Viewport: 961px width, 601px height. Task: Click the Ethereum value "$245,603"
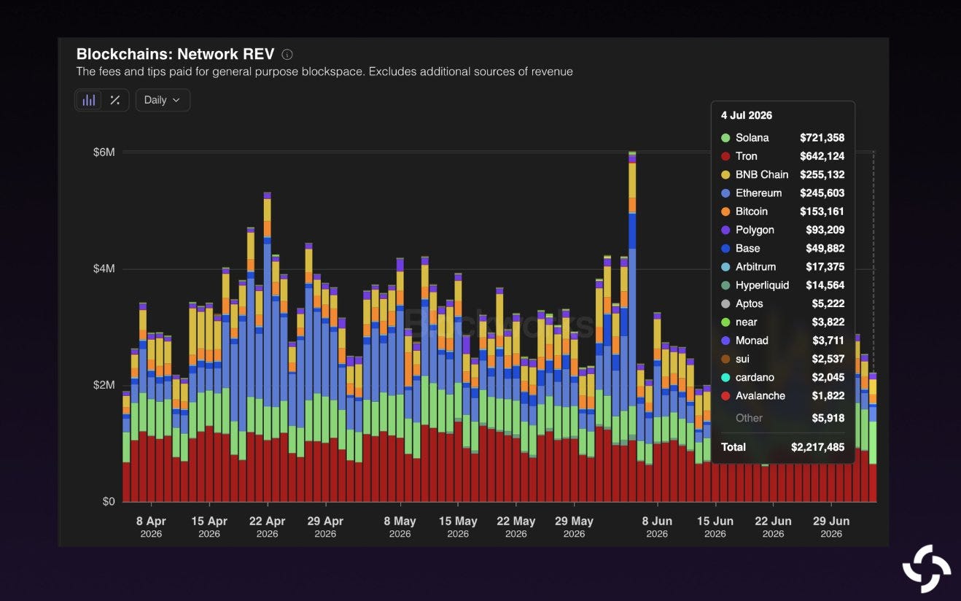822,193
